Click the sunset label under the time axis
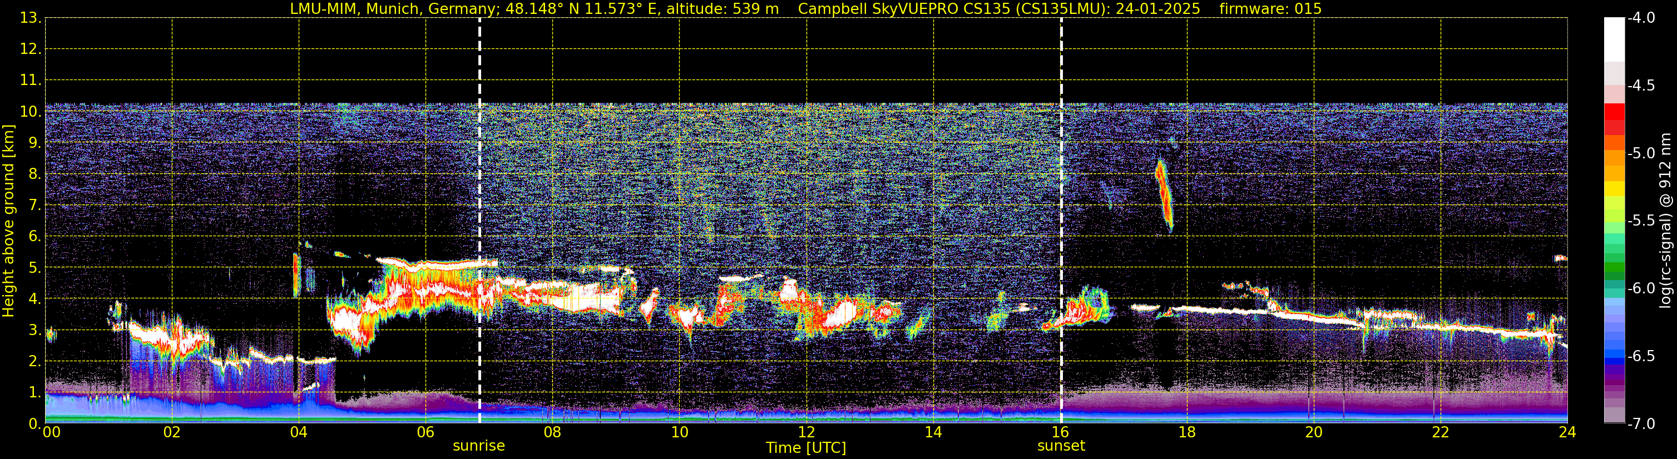1677x459 pixels. click(1061, 446)
